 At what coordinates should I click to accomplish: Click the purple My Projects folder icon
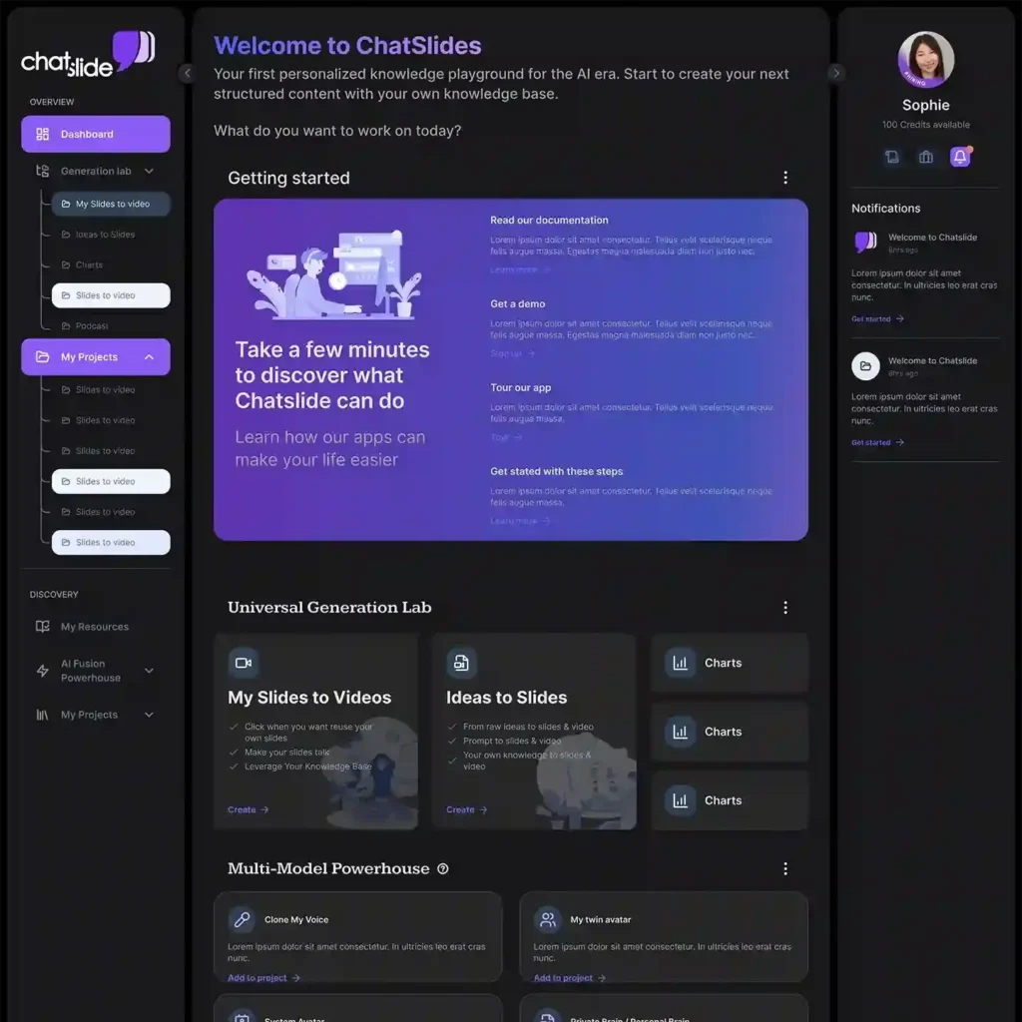tap(42, 357)
